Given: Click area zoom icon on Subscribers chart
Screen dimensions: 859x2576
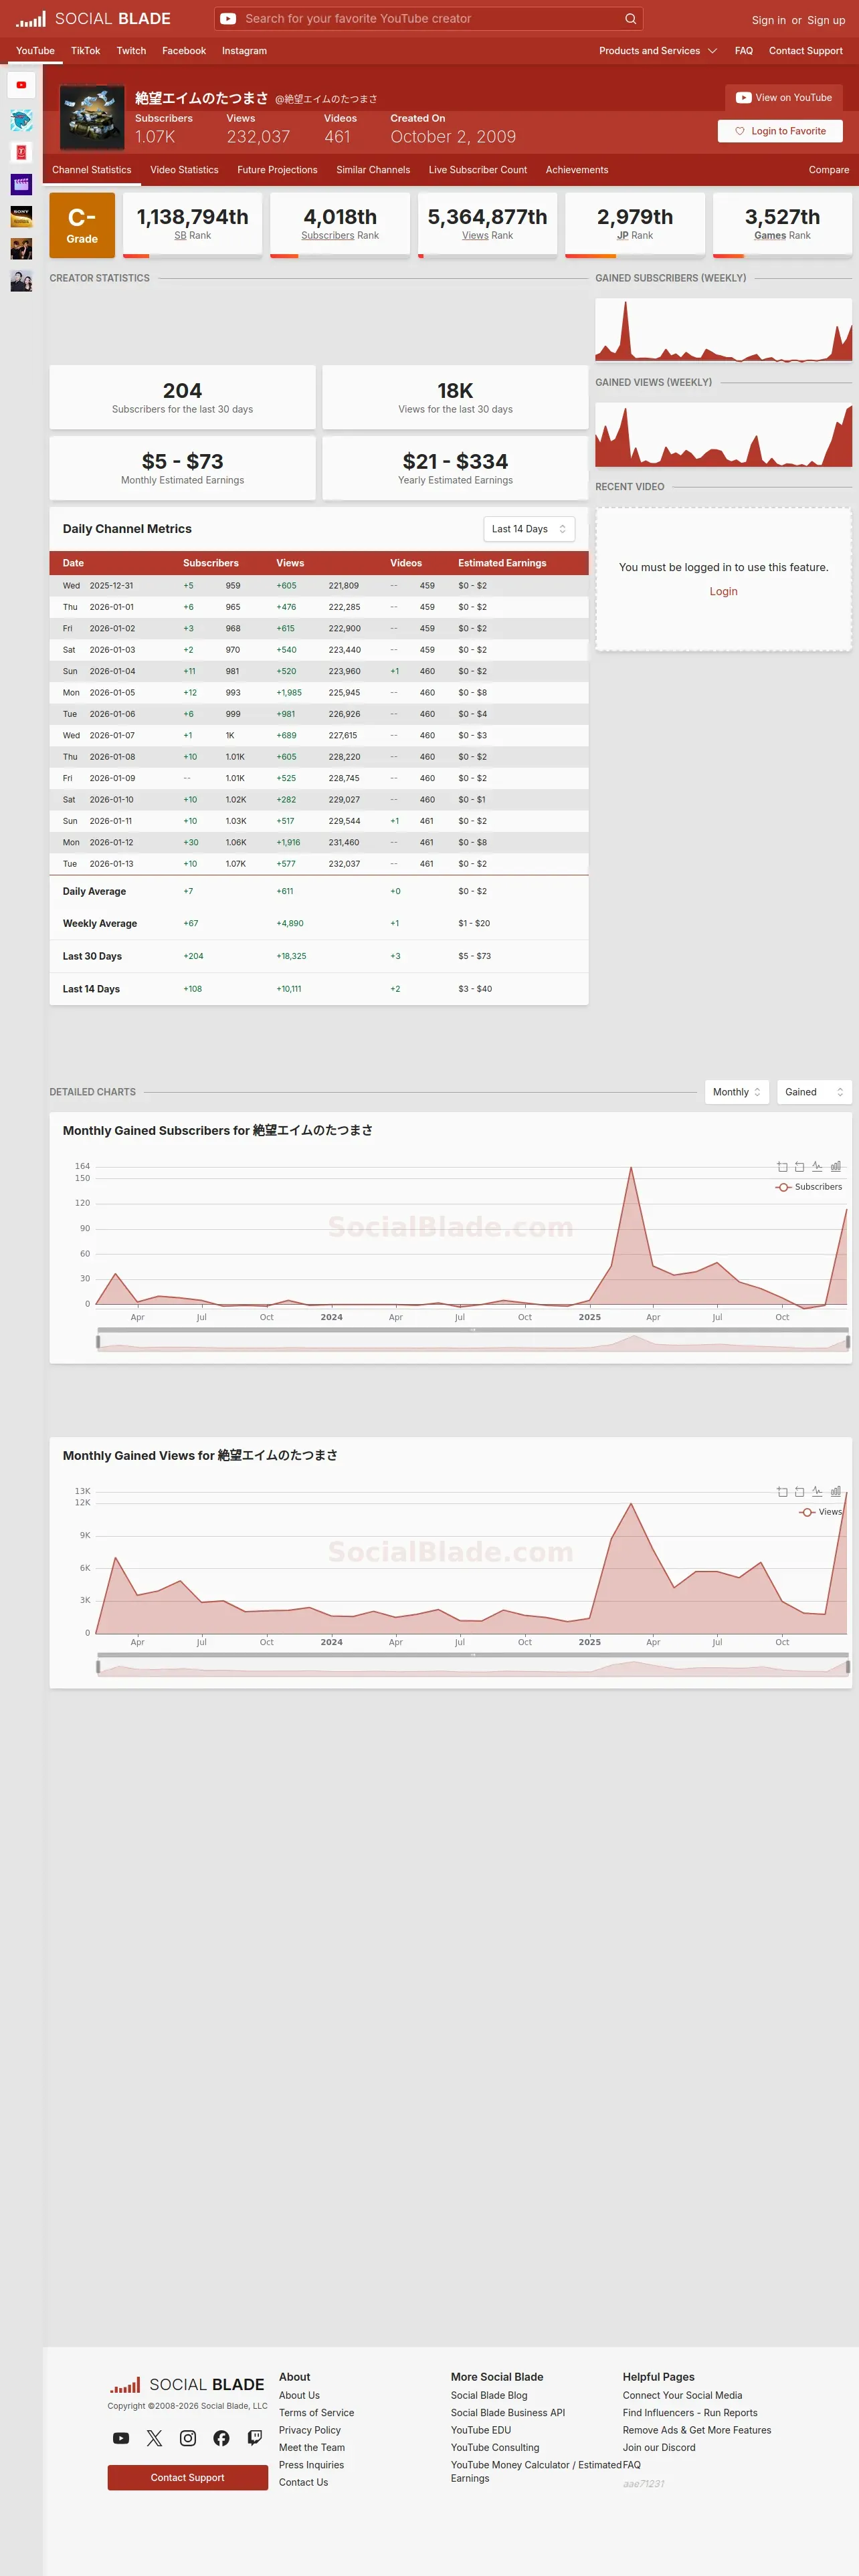Looking at the screenshot, I should coord(782,1167).
